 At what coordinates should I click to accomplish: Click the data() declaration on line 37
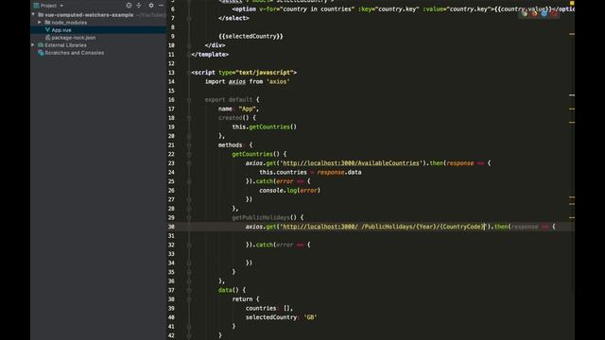pyautogui.click(x=232, y=290)
